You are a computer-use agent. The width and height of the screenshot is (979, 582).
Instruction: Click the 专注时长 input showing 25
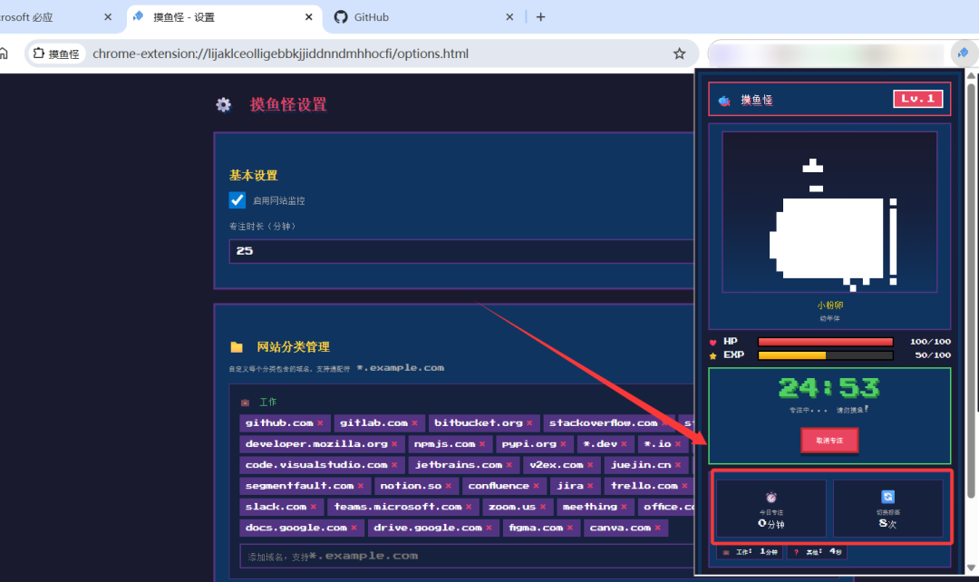click(x=461, y=251)
